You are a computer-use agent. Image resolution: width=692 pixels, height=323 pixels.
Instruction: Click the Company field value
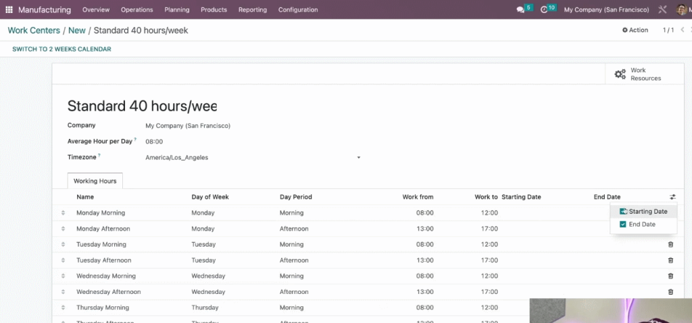coord(188,126)
